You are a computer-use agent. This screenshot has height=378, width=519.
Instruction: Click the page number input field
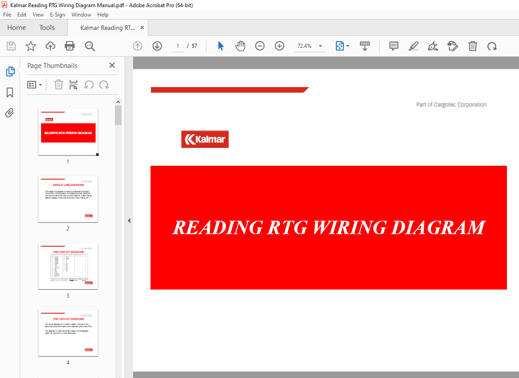pos(178,46)
